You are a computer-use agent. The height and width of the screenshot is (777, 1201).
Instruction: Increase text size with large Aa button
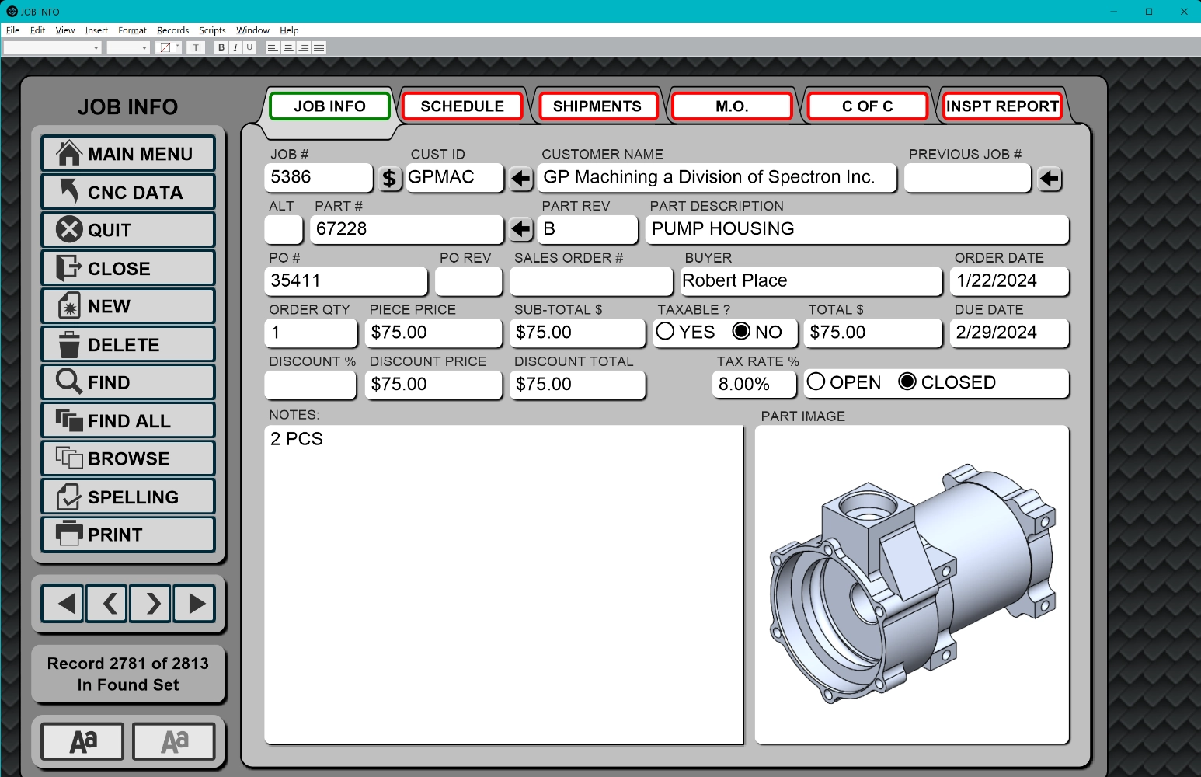(82, 741)
